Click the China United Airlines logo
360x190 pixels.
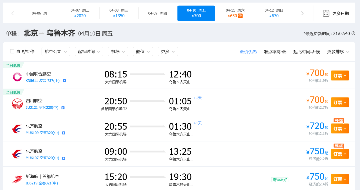click(17, 77)
